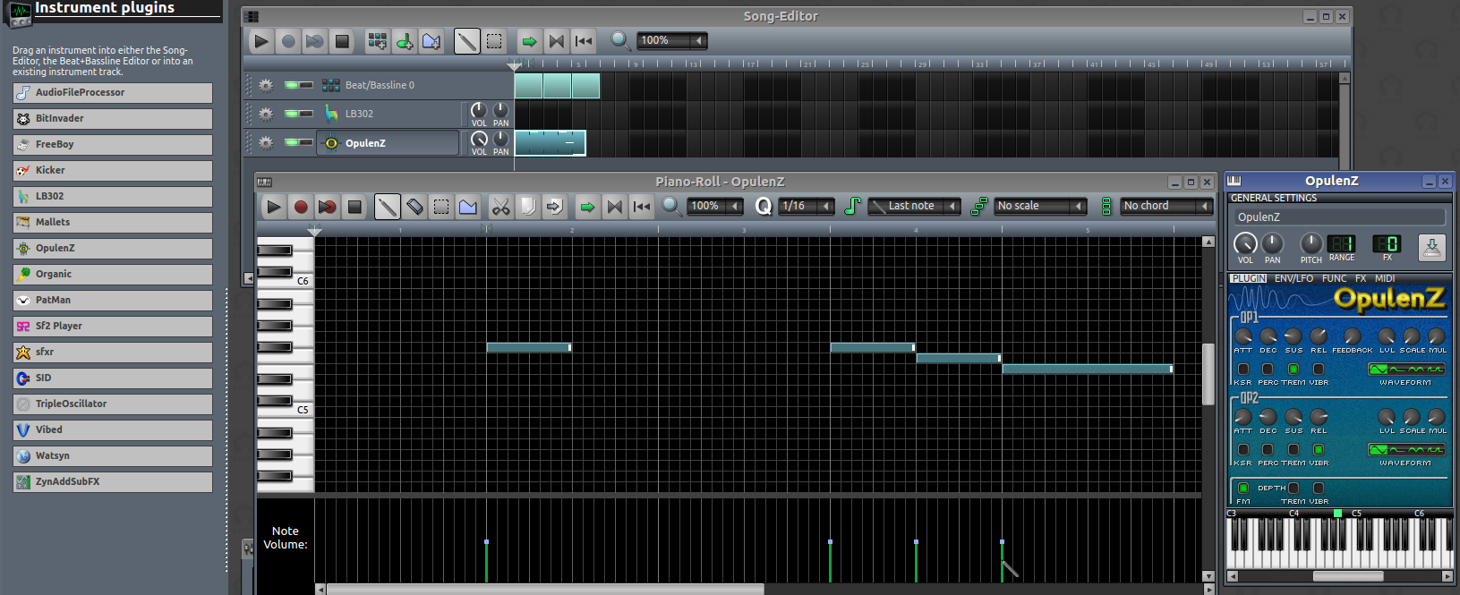
Task: Open the MIDI tab in OpulenZ
Action: coord(1385,278)
